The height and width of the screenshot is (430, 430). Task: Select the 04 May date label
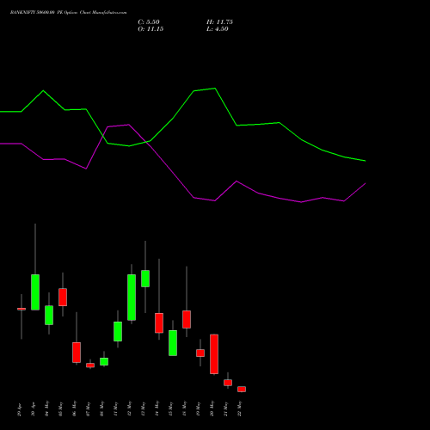pos(46,408)
